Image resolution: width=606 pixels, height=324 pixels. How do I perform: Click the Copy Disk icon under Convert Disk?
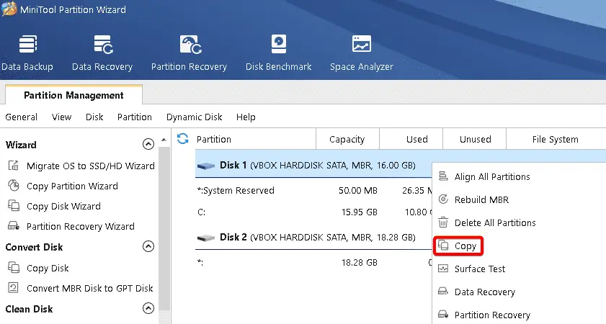(x=14, y=268)
